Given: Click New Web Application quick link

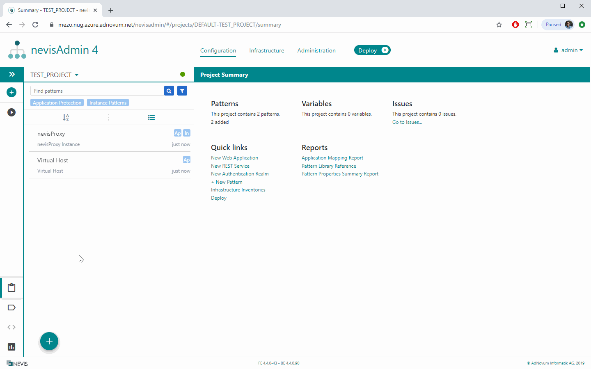Looking at the screenshot, I should click(234, 158).
